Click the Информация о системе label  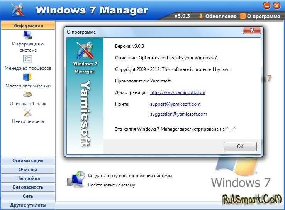(28, 47)
